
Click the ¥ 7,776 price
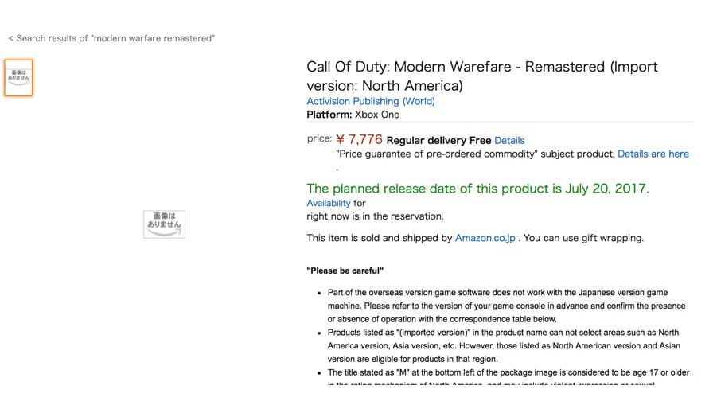359,139
